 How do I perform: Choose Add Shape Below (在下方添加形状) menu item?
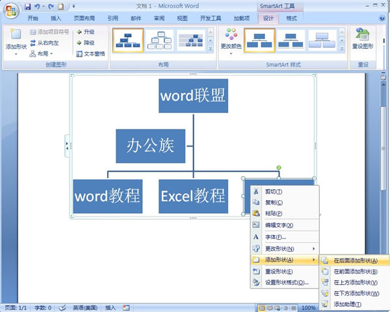pyautogui.click(x=355, y=293)
